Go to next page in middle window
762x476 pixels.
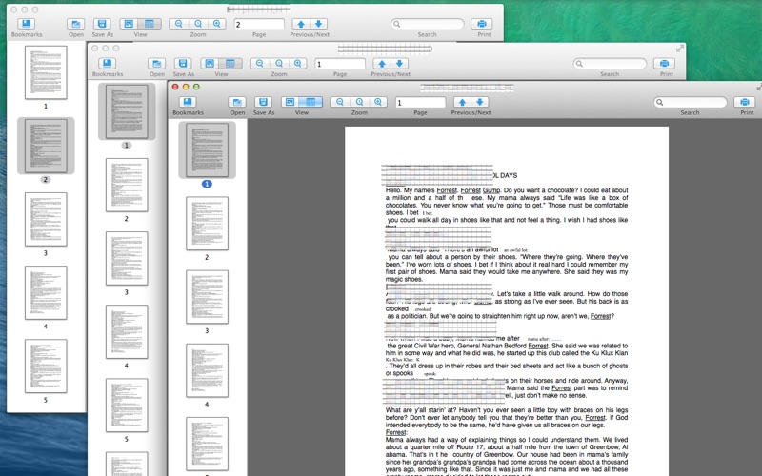[x=399, y=64]
